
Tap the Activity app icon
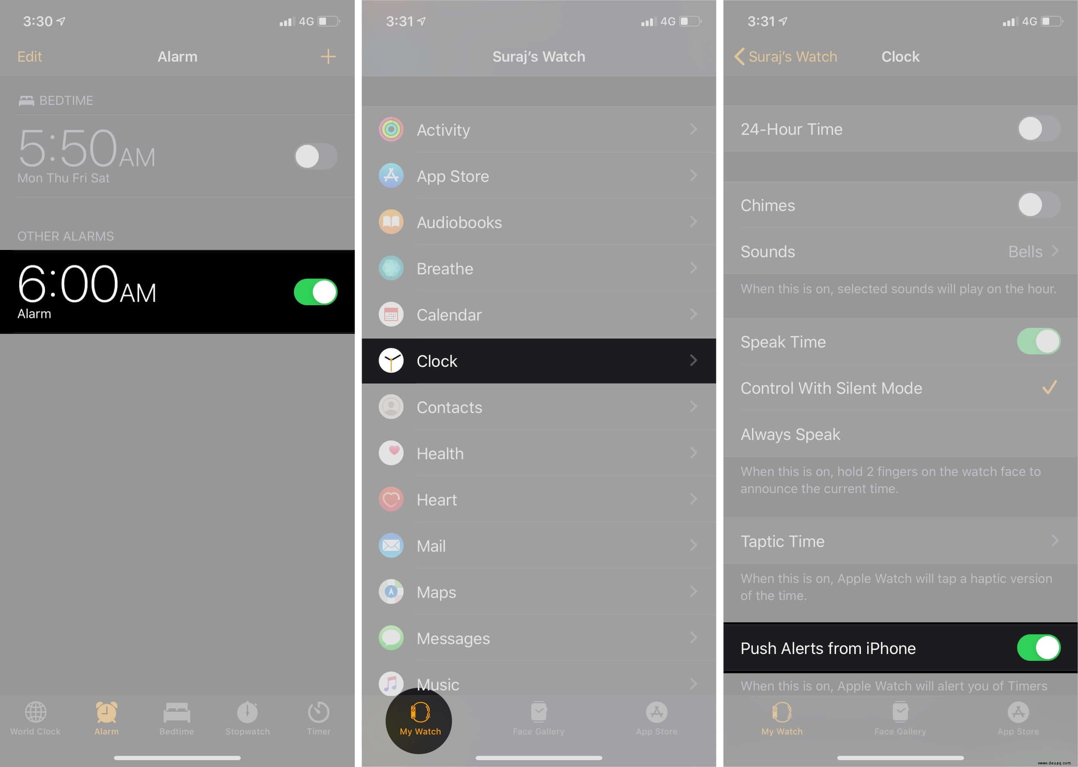click(390, 130)
